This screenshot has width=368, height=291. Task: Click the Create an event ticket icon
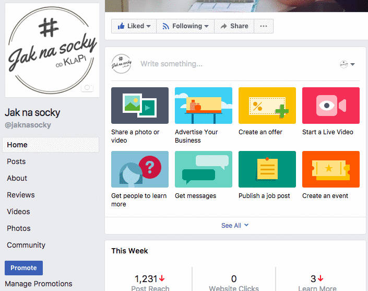tap(331, 169)
